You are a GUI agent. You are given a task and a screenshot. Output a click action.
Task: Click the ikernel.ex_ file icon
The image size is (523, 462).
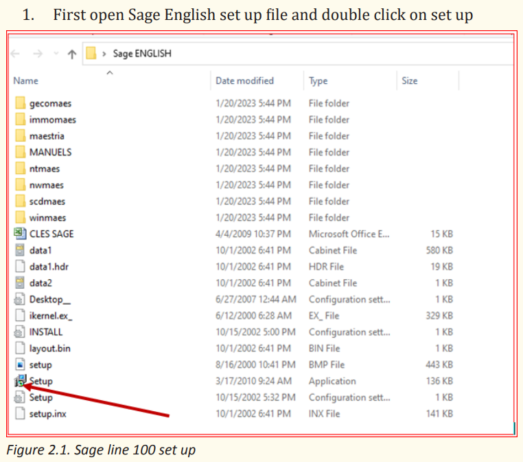(20, 316)
